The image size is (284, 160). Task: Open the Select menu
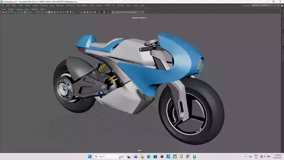tap(21, 5)
